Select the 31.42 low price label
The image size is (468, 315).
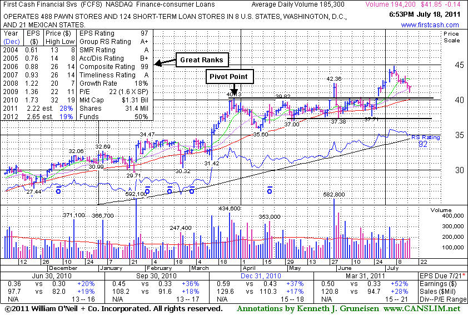212,164
